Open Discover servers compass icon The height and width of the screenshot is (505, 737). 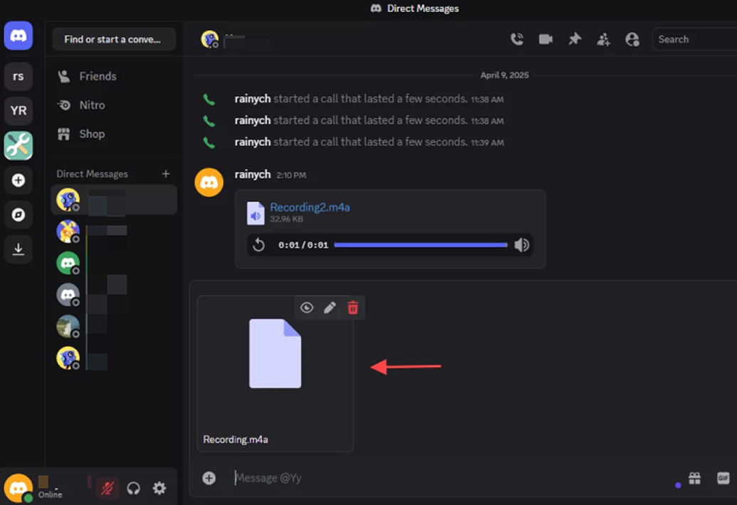pyautogui.click(x=19, y=215)
